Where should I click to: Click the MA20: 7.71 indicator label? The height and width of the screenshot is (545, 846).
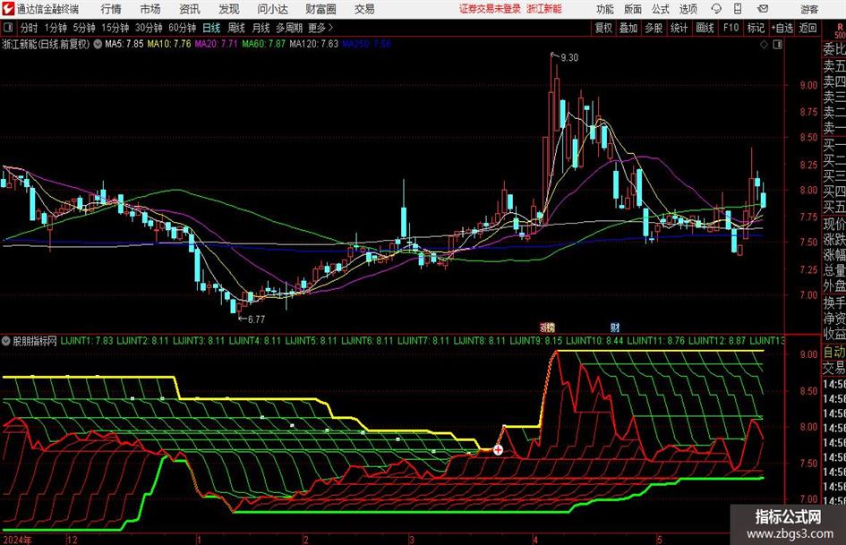point(216,44)
